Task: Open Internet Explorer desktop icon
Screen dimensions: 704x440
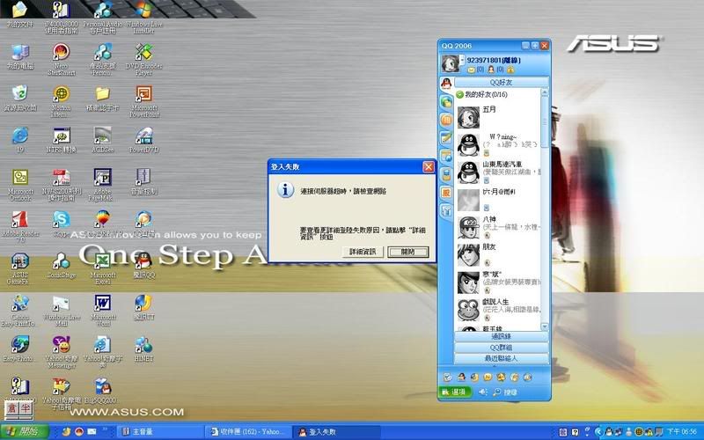Action: click(x=19, y=140)
